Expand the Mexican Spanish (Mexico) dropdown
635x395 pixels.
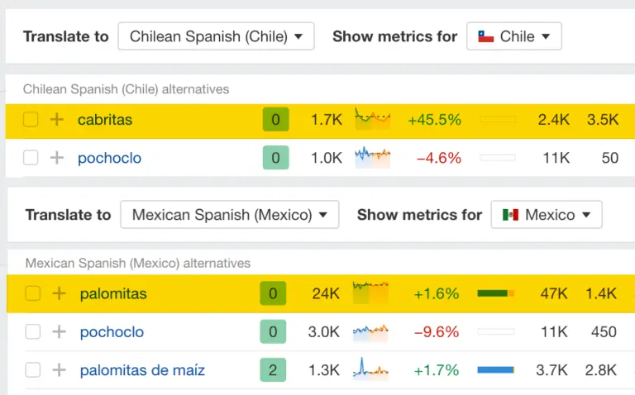pos(229,215)
